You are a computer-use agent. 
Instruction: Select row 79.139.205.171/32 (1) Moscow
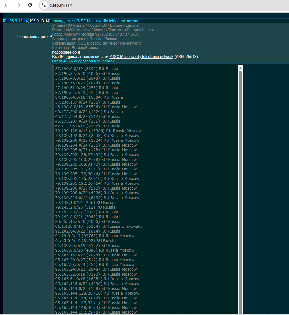point(96,169)
